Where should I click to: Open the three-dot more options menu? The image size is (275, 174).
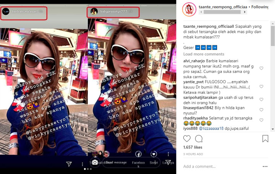(265, 166)
